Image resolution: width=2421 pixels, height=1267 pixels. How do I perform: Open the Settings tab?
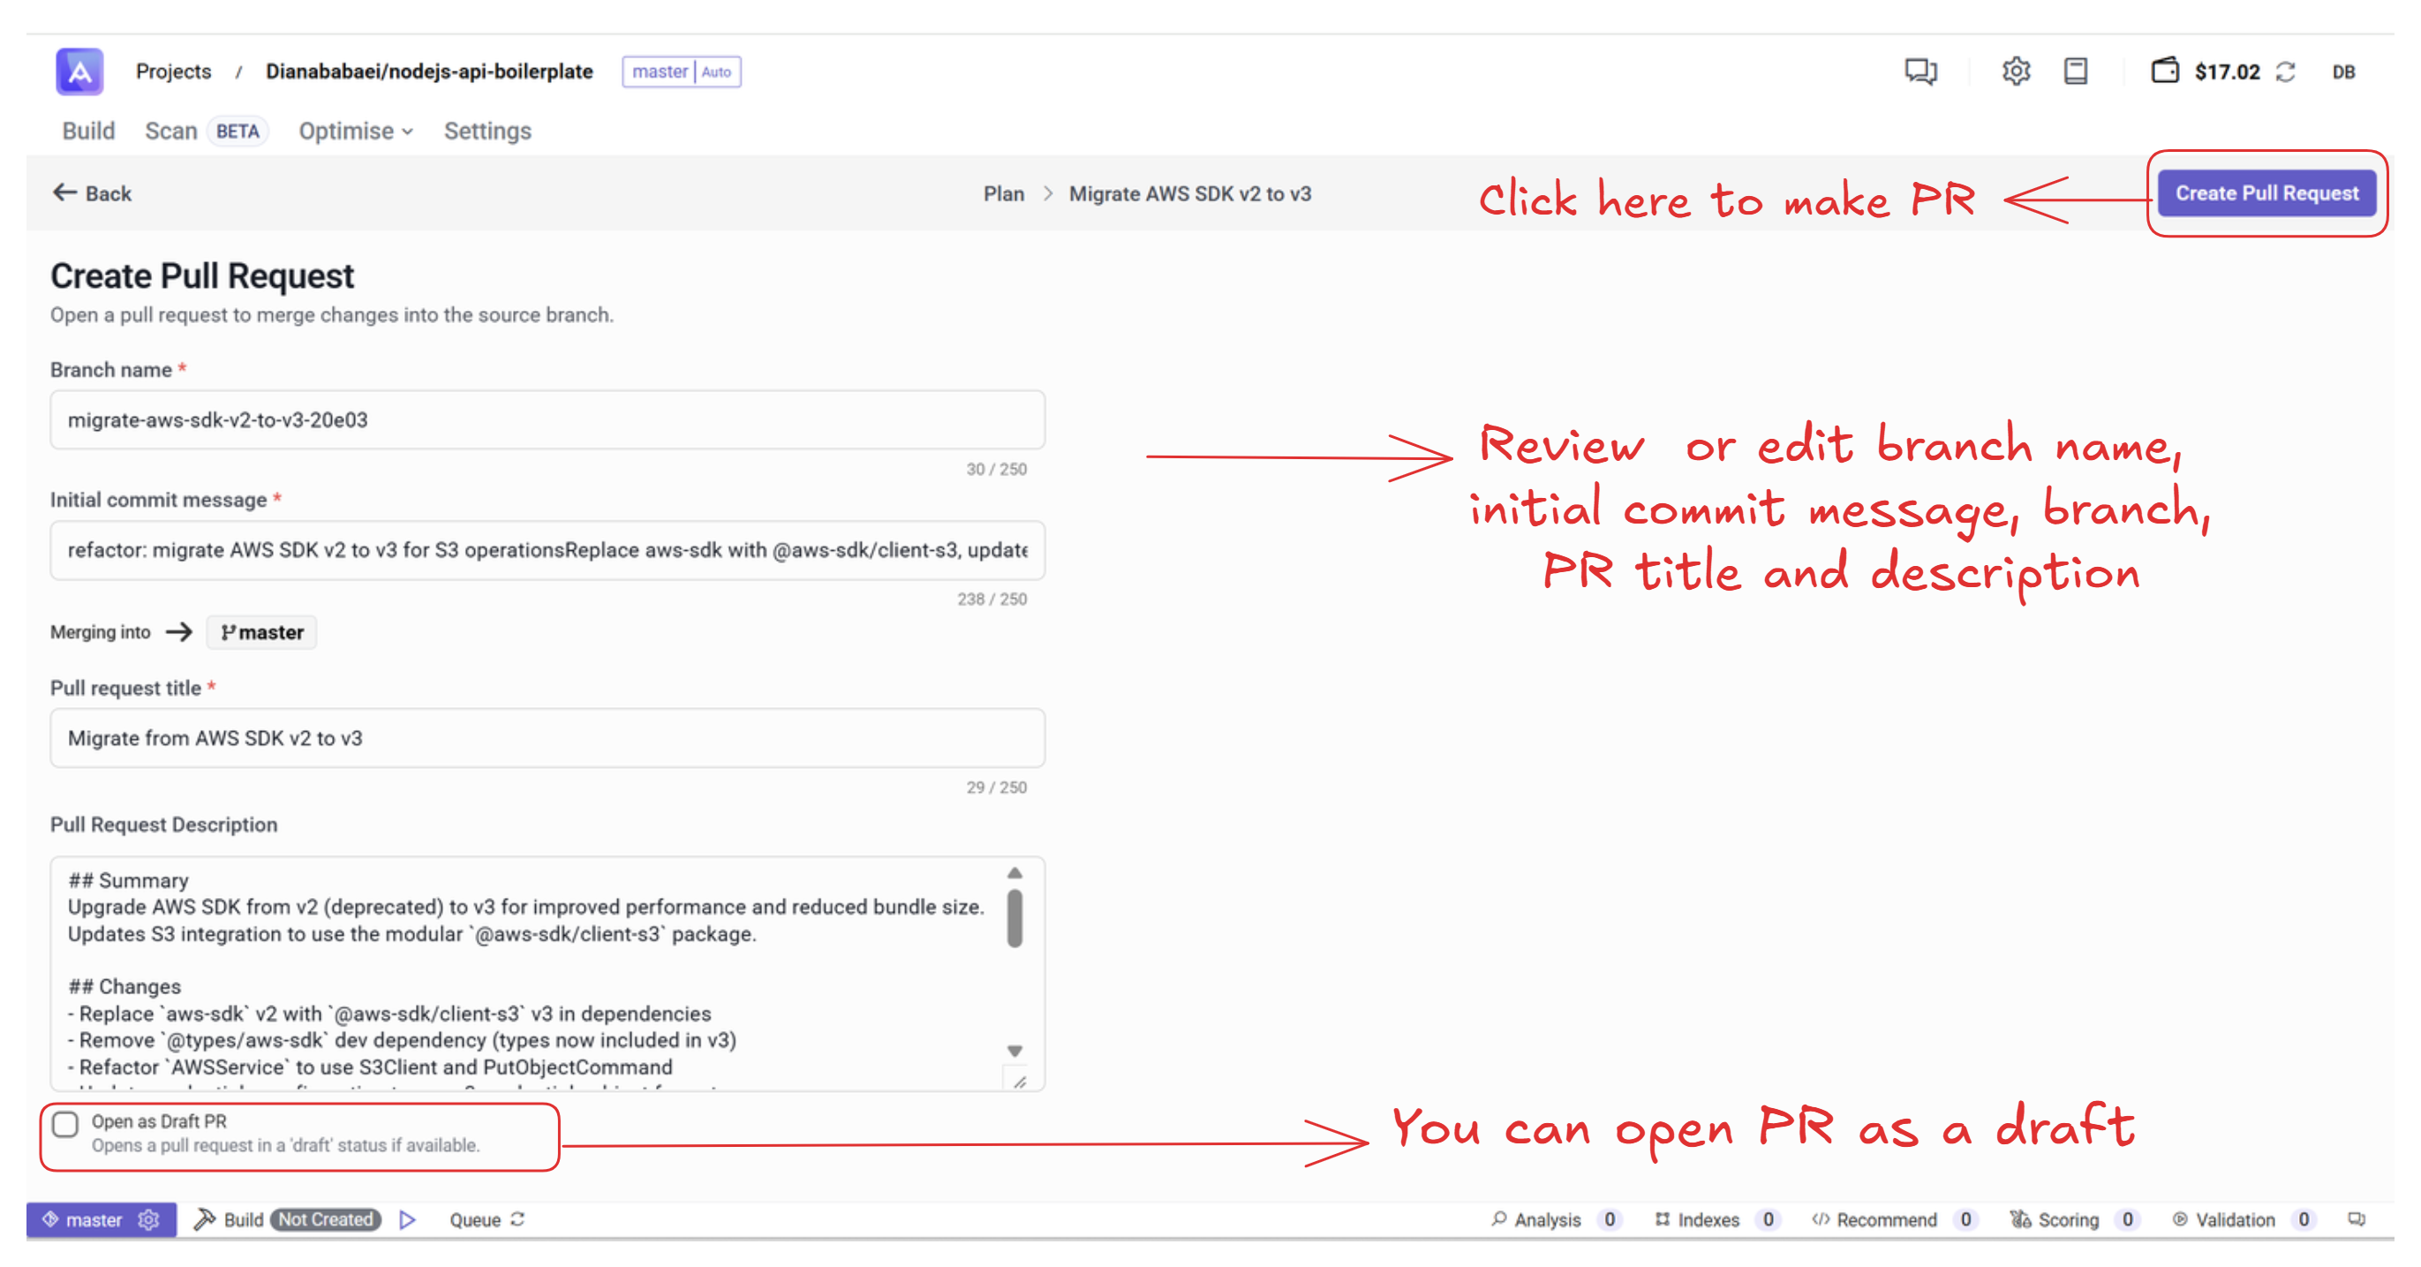coord(486,131)
